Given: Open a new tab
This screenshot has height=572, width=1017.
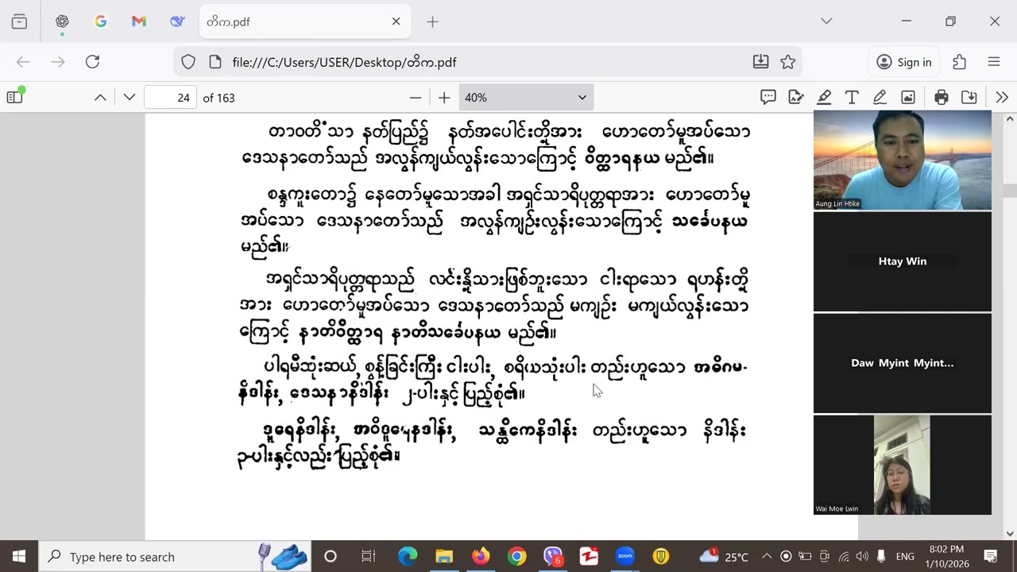Looking at the screenshot, I should pos(432,21).
